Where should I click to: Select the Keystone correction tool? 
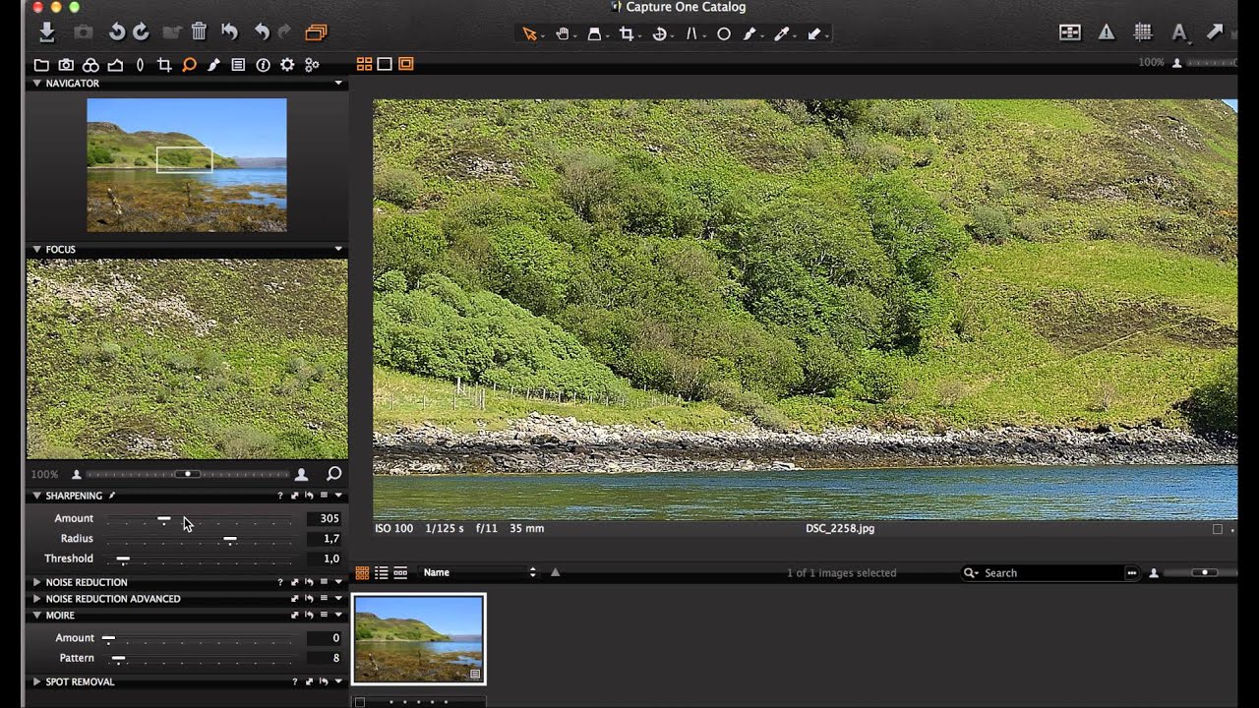coord(691,33)
